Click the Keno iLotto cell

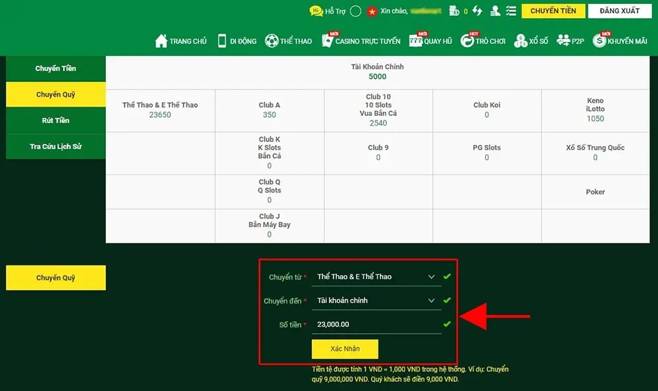pos(595,111)
